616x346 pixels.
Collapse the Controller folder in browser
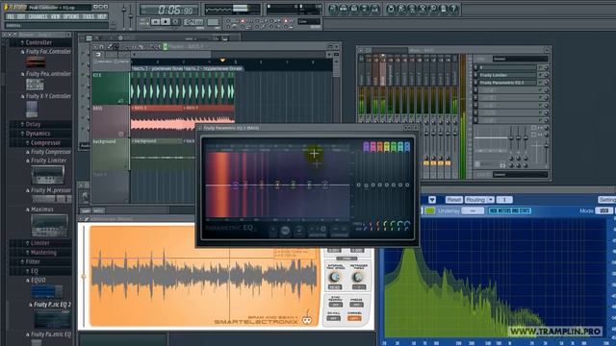[x=38, y=42]
